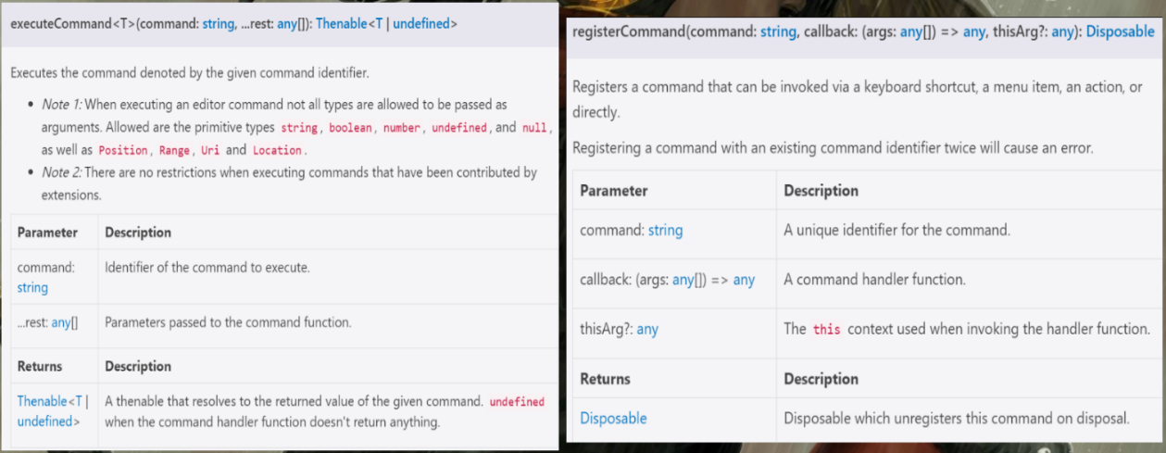Click the registerCommand method name heading
Image resolution: width=1166 pixels, height=453 pixels.
point(625,31)
